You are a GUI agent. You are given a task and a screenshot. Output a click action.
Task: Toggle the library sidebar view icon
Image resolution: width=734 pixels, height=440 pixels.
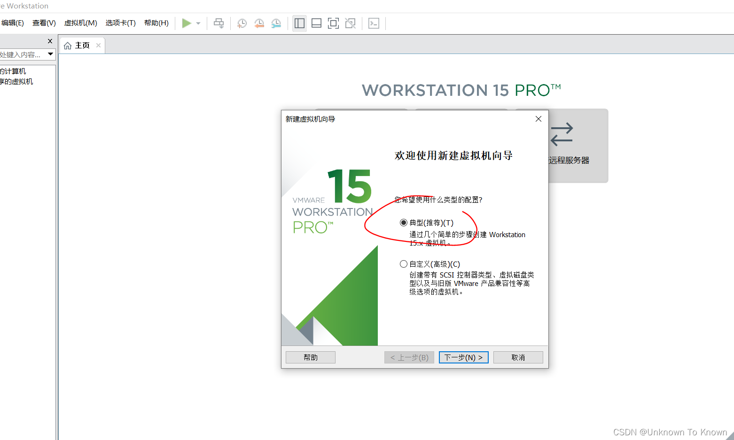[299, 23]
